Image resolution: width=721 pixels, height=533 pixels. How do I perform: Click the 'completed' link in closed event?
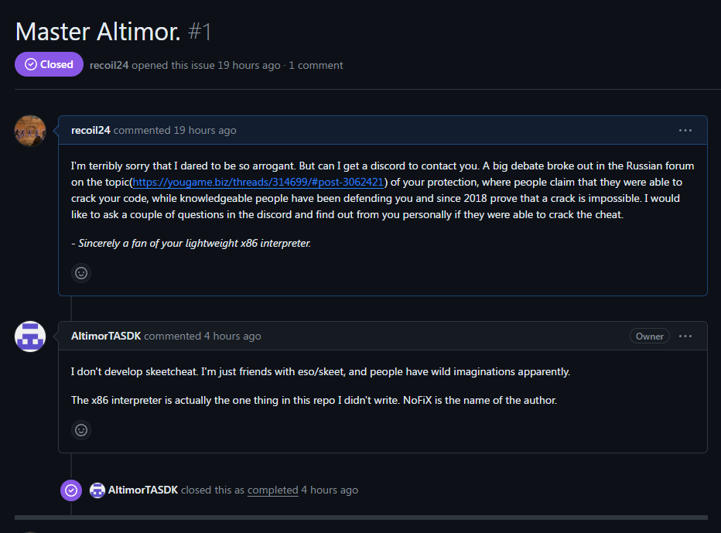[x=272, y=490]
